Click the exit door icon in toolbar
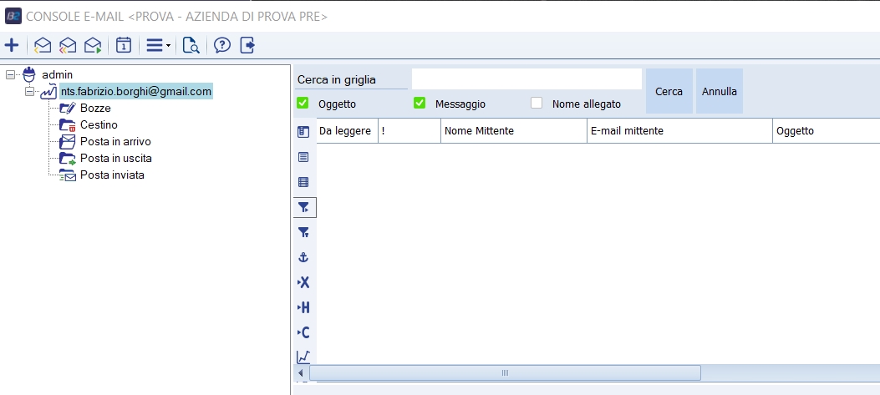 247,45
